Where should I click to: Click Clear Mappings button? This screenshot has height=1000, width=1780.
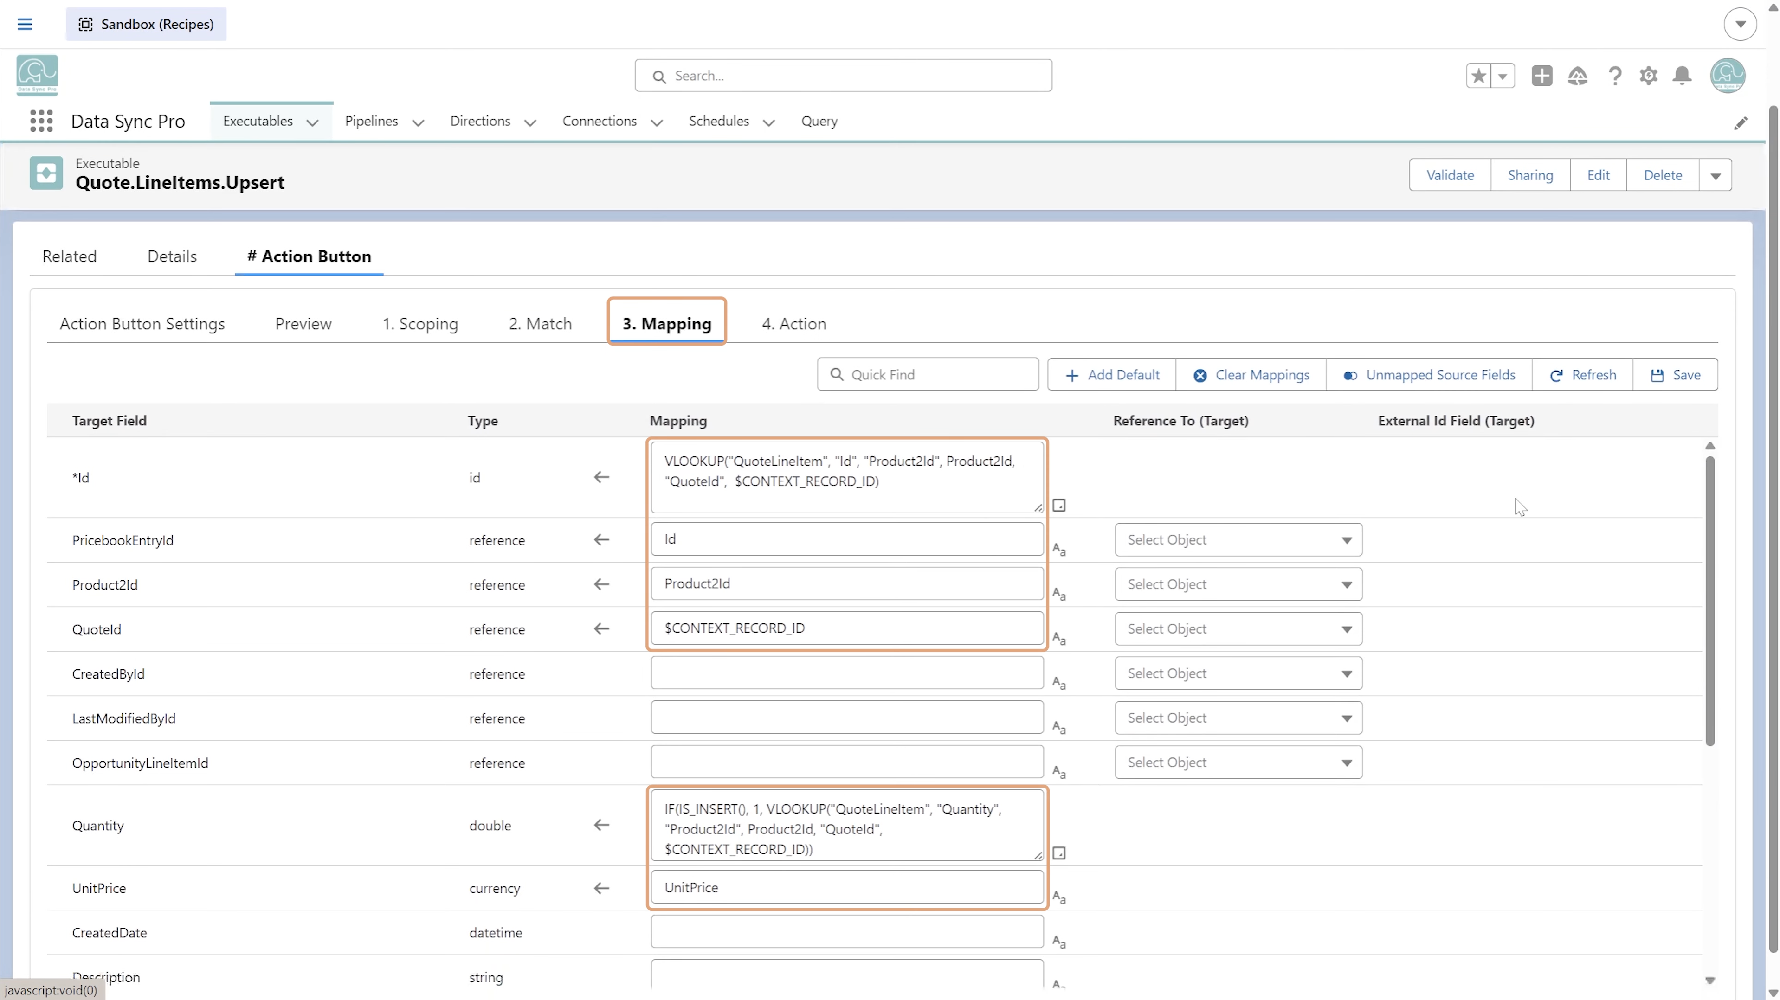pos(1251,375)
